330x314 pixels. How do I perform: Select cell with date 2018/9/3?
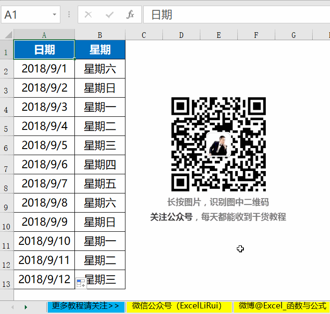pos(44,107)
